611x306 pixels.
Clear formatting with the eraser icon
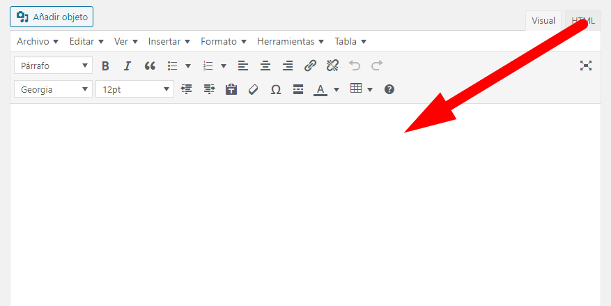254,90
